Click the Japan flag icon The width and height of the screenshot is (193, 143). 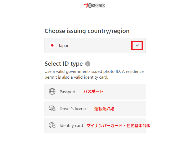tap(52, 45)
